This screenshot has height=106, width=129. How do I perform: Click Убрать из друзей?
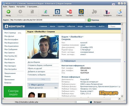[35, 69]
